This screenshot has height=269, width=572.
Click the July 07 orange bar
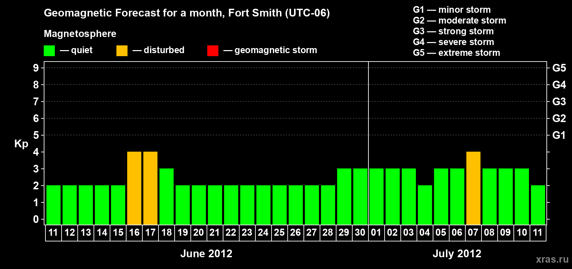pyautogui.click(x=473, y=188)
